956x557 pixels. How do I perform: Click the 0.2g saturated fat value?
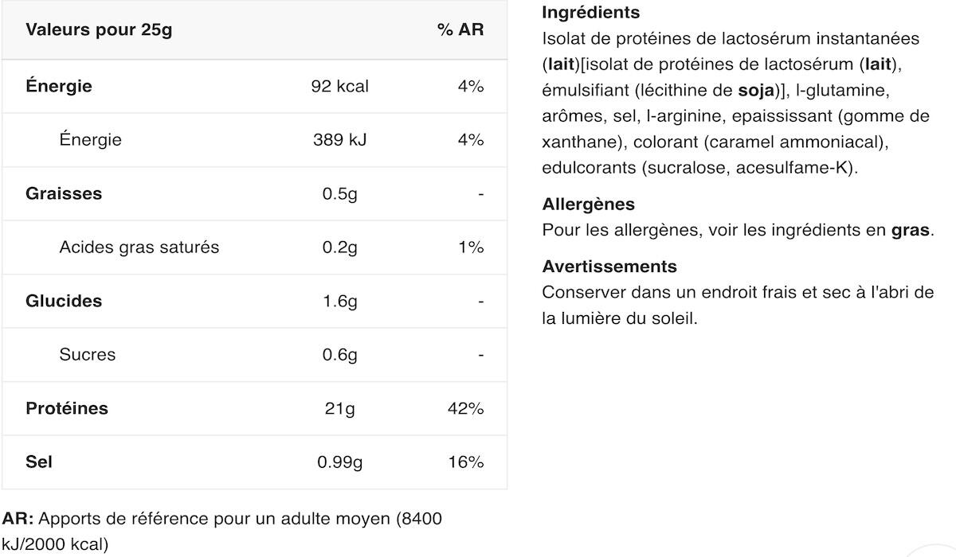coord(340,247)
